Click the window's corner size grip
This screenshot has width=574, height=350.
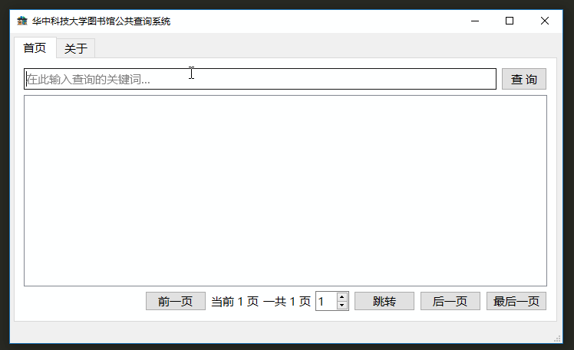coord(558,339)
